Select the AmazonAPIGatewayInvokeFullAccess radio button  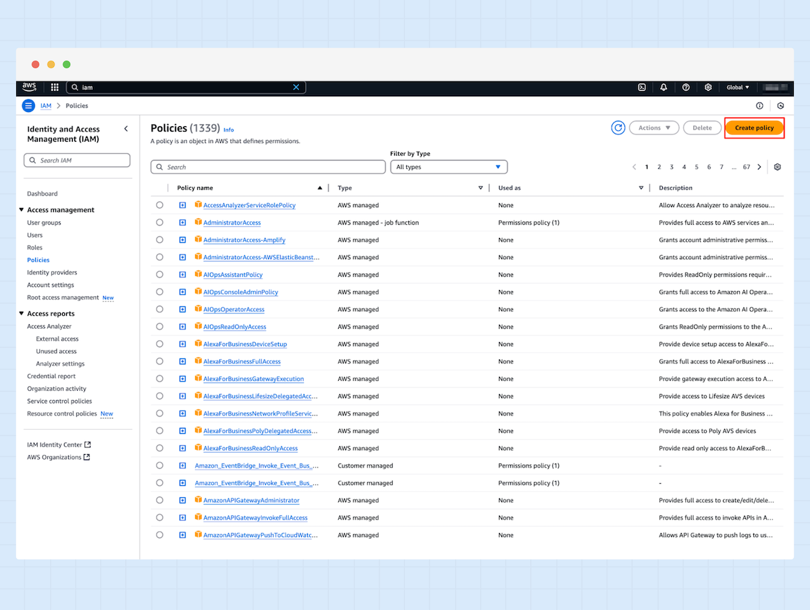click(x=159, y=518)
